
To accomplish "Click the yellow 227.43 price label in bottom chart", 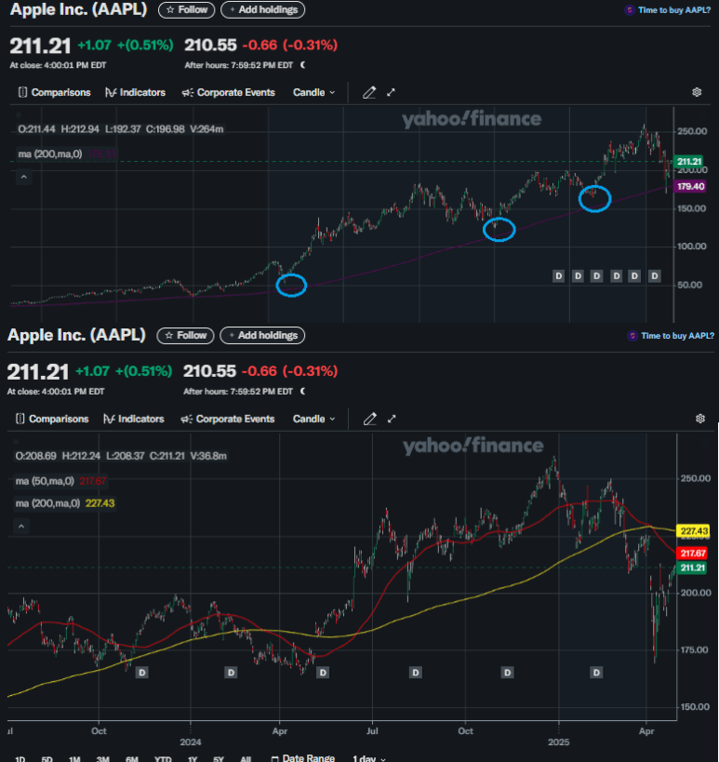I will coord(693,530).
